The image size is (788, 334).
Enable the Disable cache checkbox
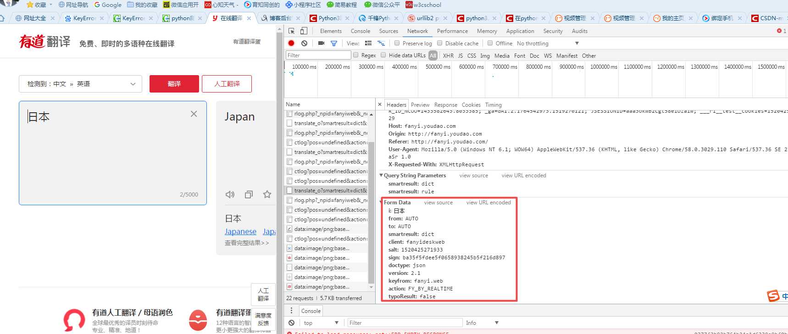[440, 43]
